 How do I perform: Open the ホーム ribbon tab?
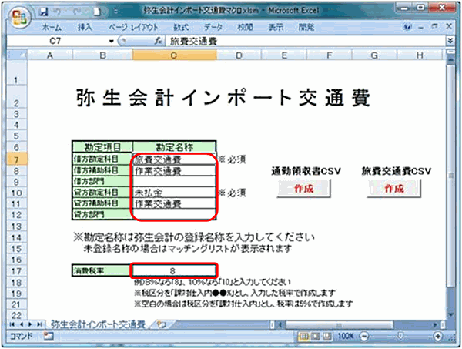(52, 28)
